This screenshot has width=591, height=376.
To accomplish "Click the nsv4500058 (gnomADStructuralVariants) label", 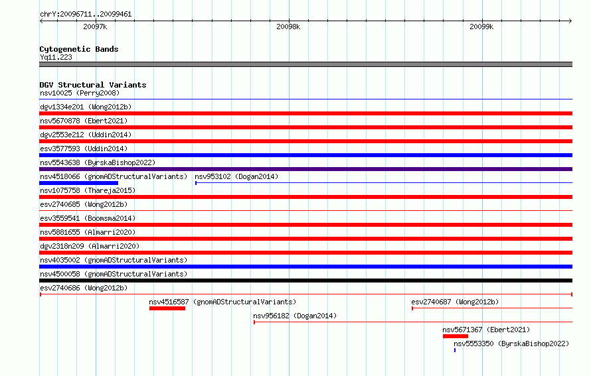I will pos(114,274).
